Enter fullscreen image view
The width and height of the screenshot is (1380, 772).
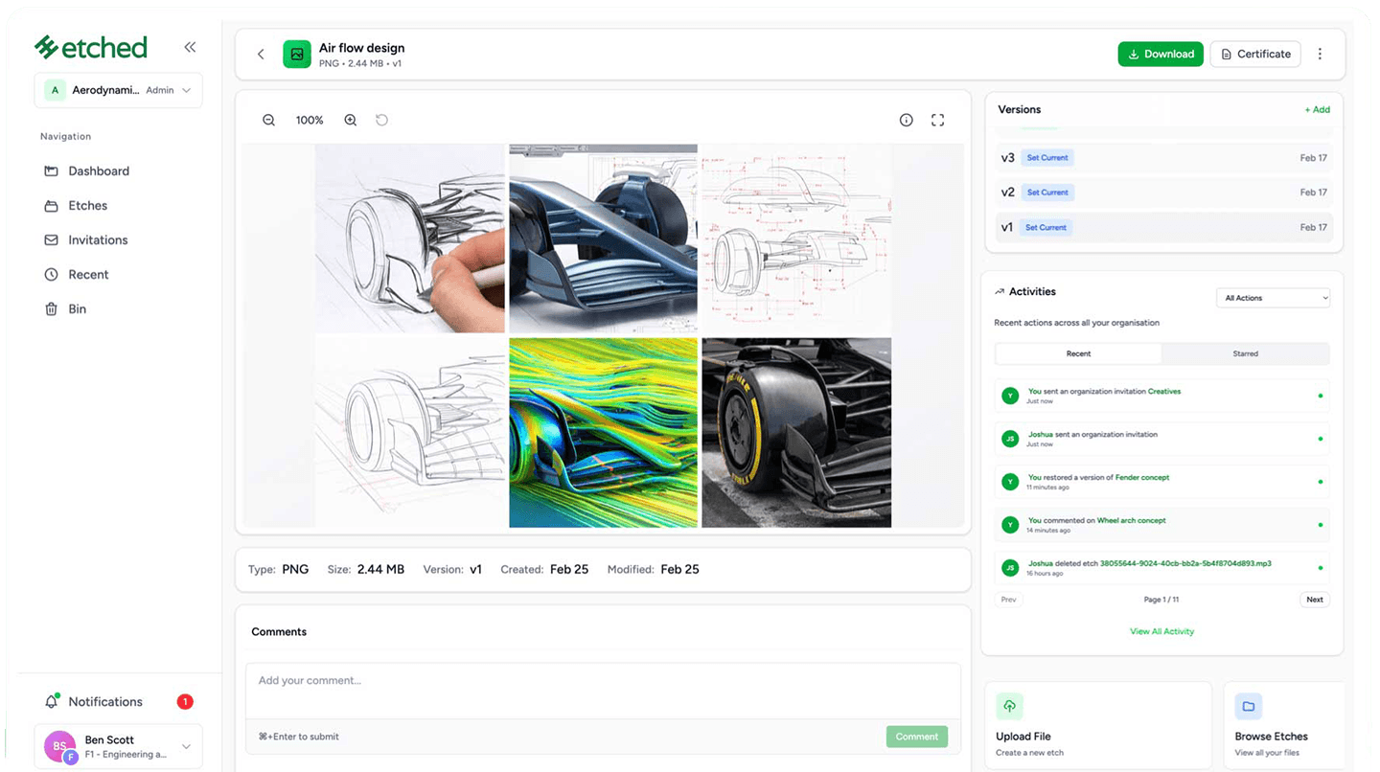tap(937, 120)
